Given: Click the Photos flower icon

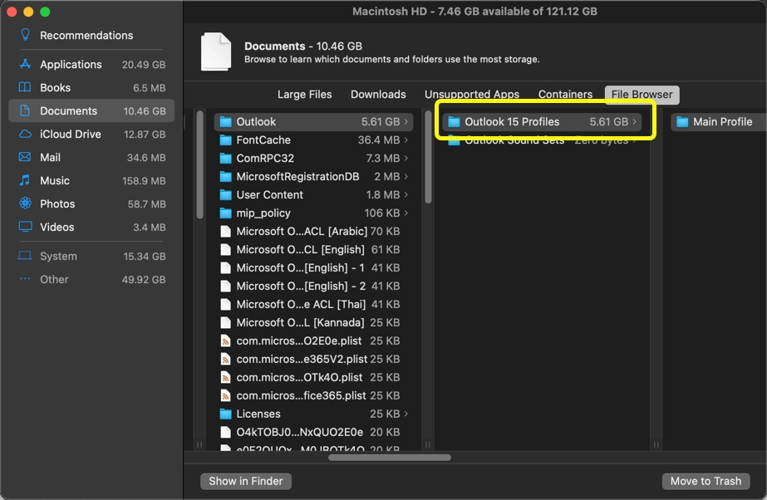Looking at the screenshot, I should (25, 203).
